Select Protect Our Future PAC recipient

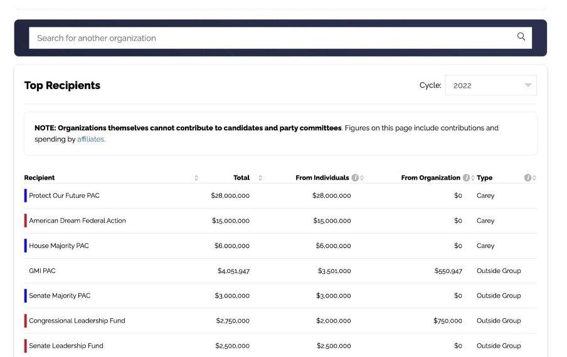pyautogui.click(x=64, y=195)
